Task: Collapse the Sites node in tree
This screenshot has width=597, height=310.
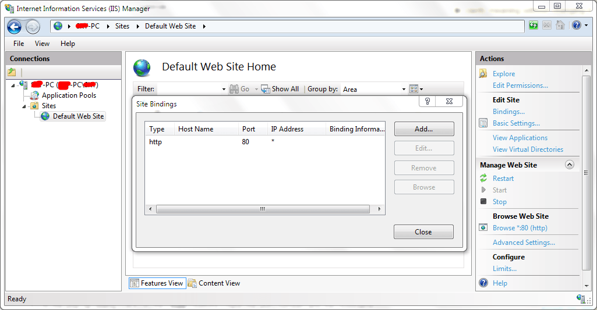Action: click(x=24, y=107)
